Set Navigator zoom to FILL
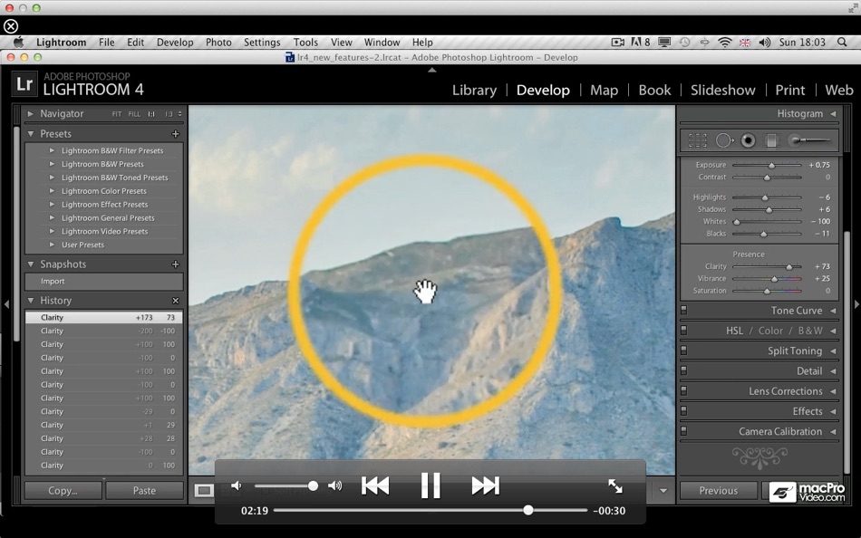The height and width of the screenshot is (538, 861). (134, 114)
